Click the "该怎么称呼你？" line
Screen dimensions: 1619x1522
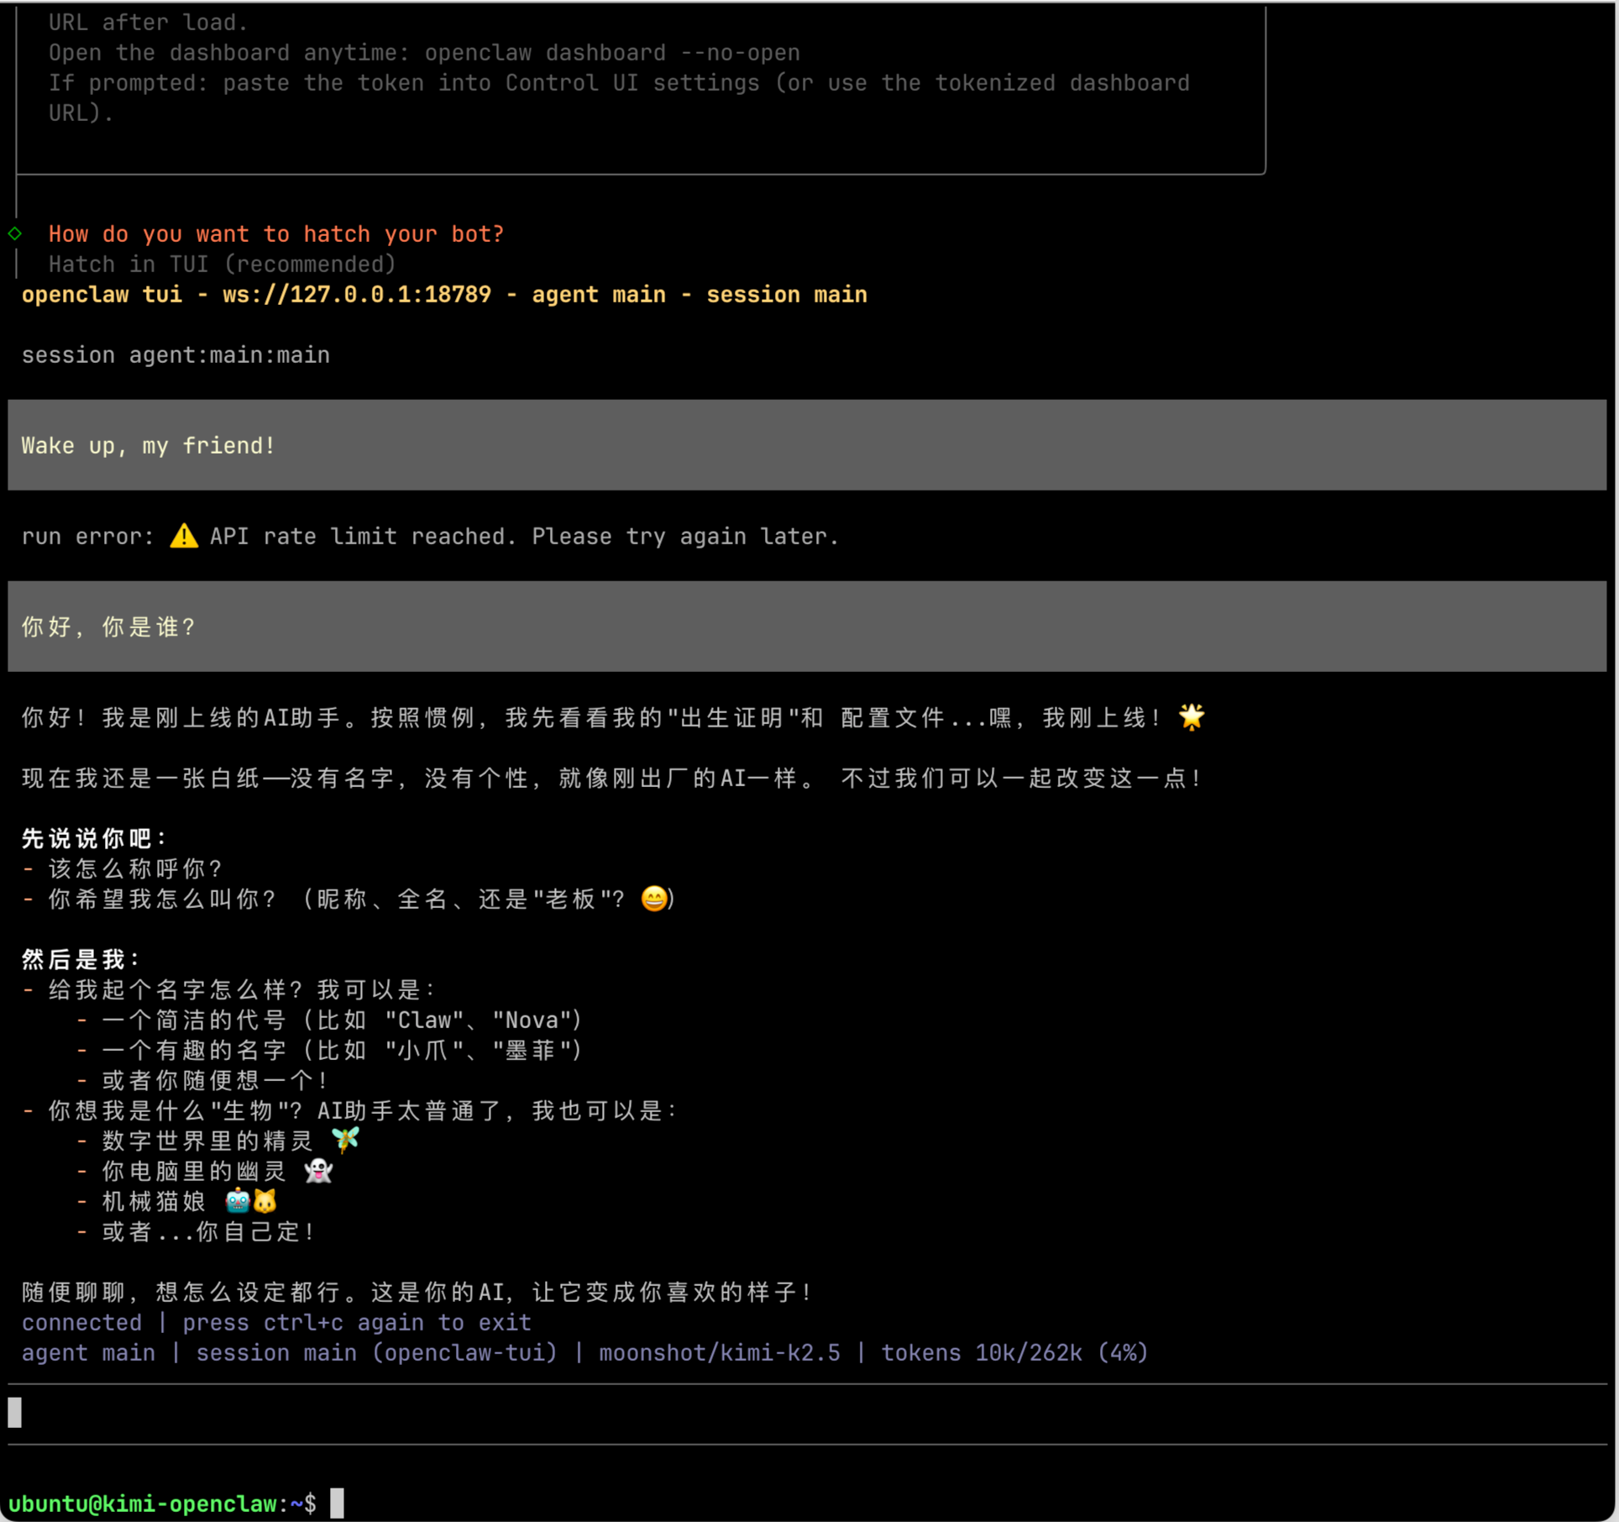point(135,869)
